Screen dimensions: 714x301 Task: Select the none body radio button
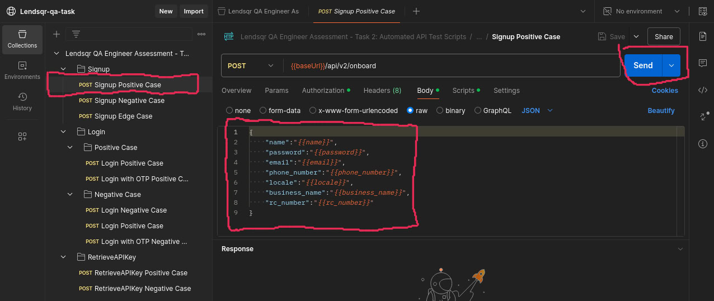pos(229,110)
